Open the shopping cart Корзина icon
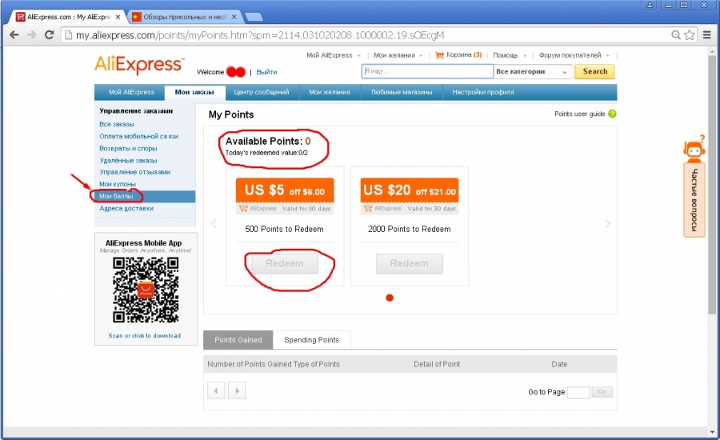 (439, 55)
